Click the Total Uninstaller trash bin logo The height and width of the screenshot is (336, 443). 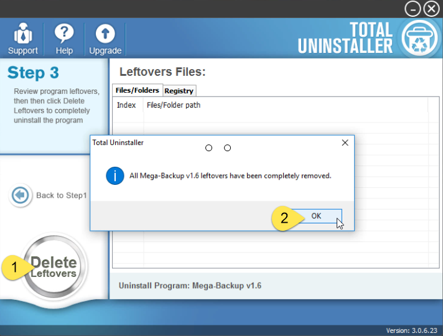pyautogui.click(x=419, y=39)
